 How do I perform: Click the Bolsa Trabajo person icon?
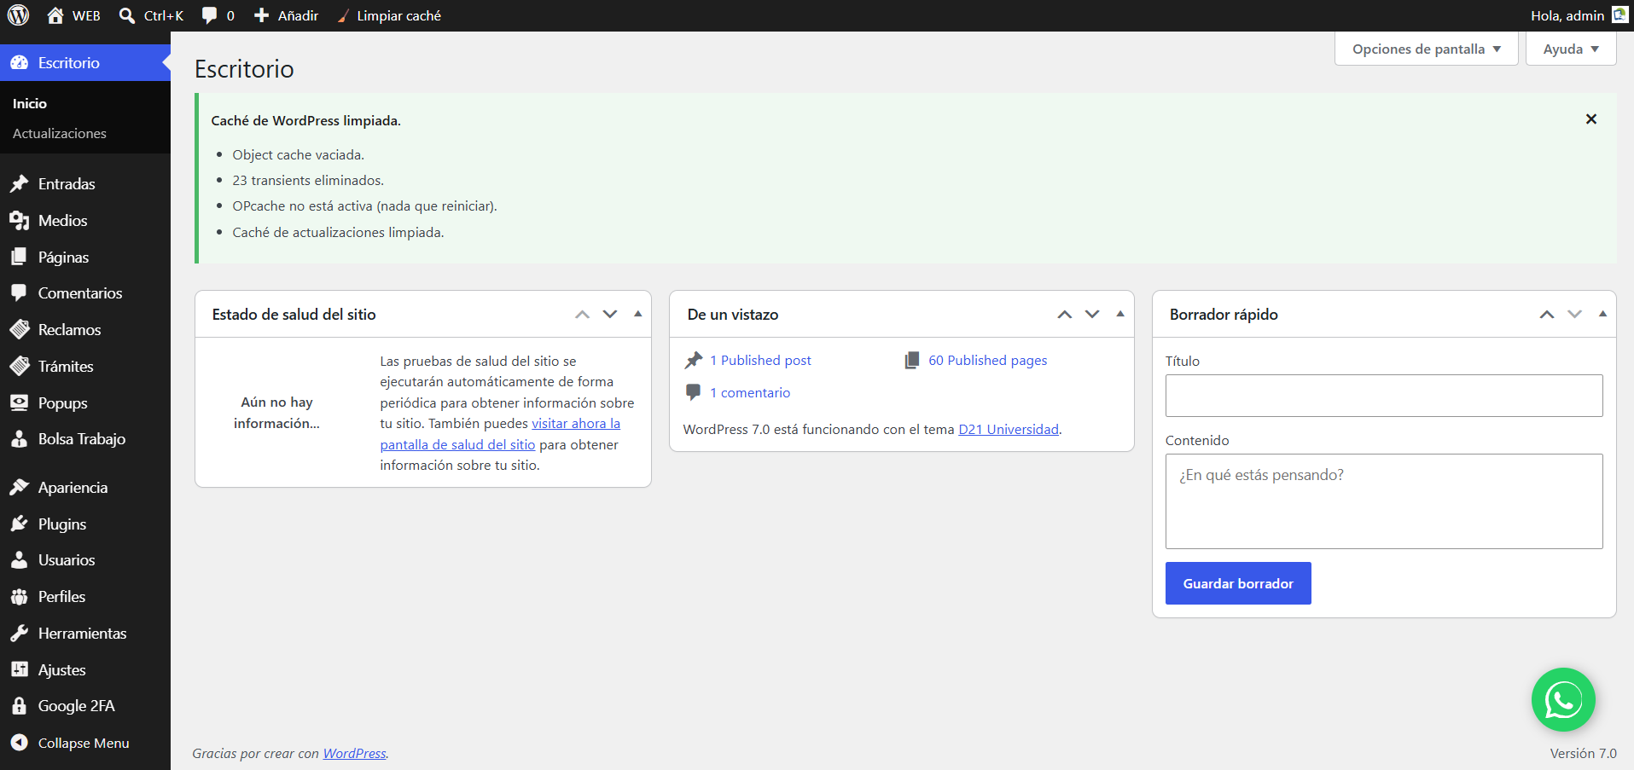19,439
